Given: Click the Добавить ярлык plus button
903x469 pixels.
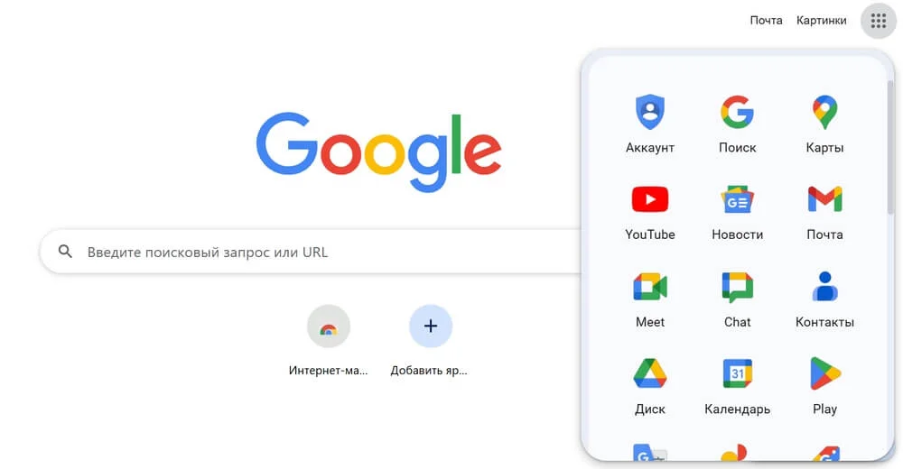Looking at the screenshot, I should pos(430,326).
